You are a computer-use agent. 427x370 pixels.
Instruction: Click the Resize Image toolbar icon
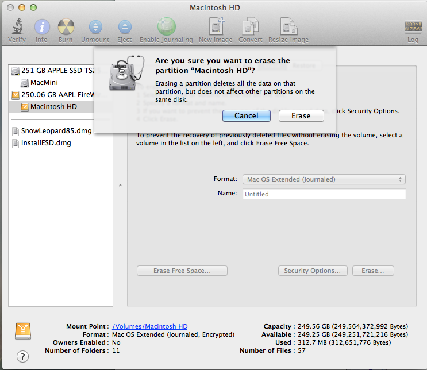coord(288,26)
